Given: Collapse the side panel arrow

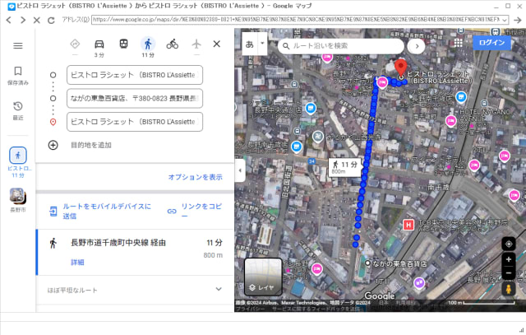Looking at the screenshot, I should coord(240,170).
